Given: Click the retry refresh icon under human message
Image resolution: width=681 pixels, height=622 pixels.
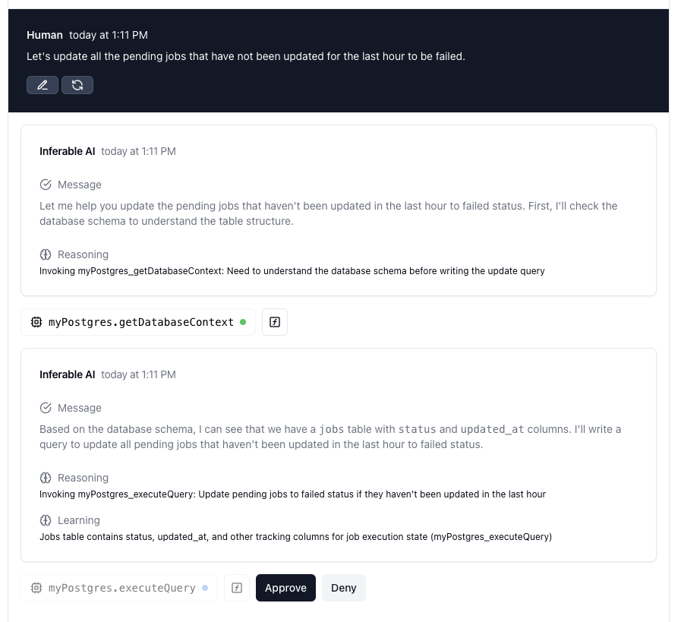Looking at the screenshot, I should click(77, 85).
